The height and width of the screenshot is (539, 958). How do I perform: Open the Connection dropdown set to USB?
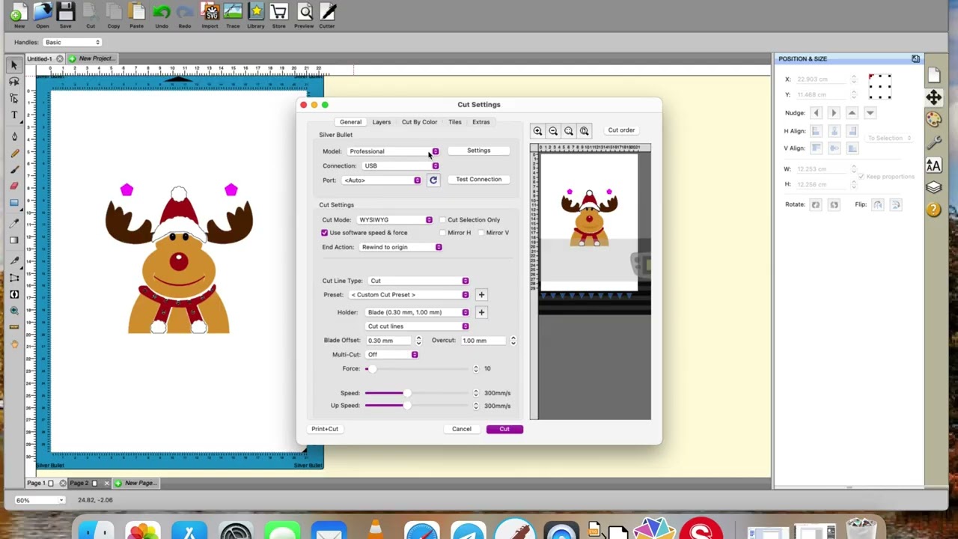(401, 166)
